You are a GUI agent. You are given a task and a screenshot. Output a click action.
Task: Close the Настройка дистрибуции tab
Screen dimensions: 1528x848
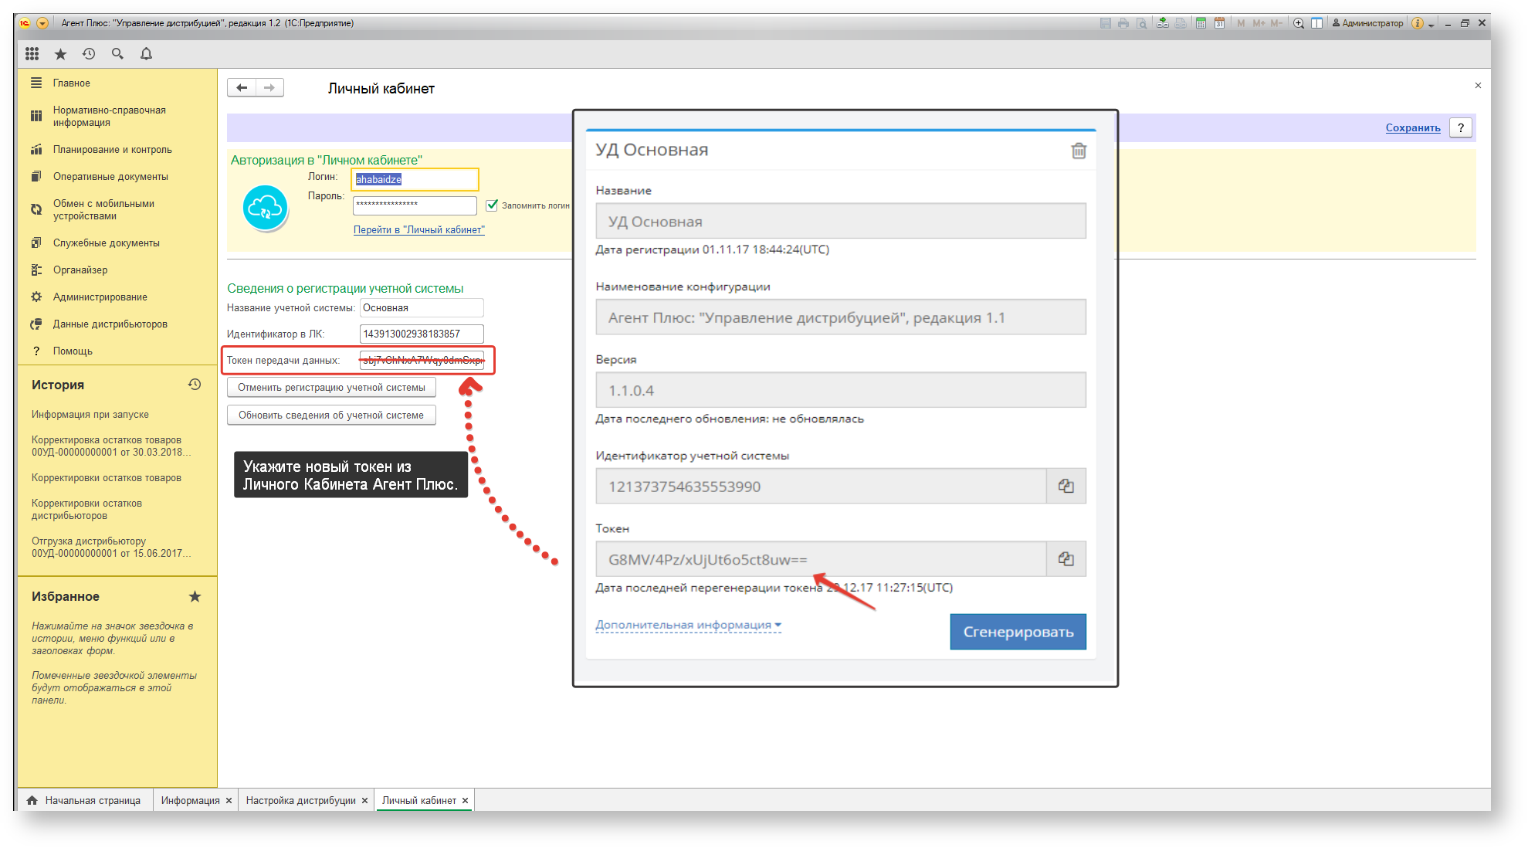pyautogui.click(x=365, y=801)
